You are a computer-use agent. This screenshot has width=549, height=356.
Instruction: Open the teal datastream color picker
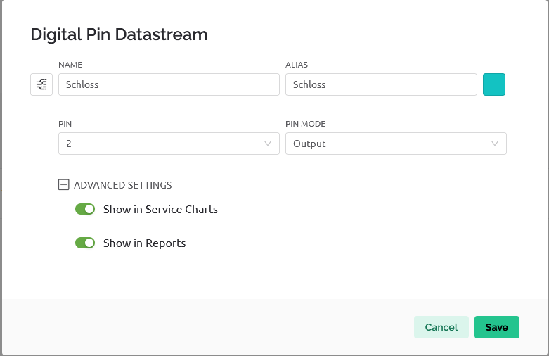(x=494, y=84)
